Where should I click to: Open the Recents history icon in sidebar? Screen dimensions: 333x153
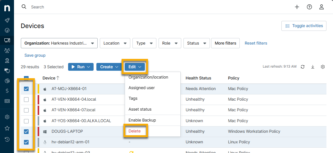(7, 139)
